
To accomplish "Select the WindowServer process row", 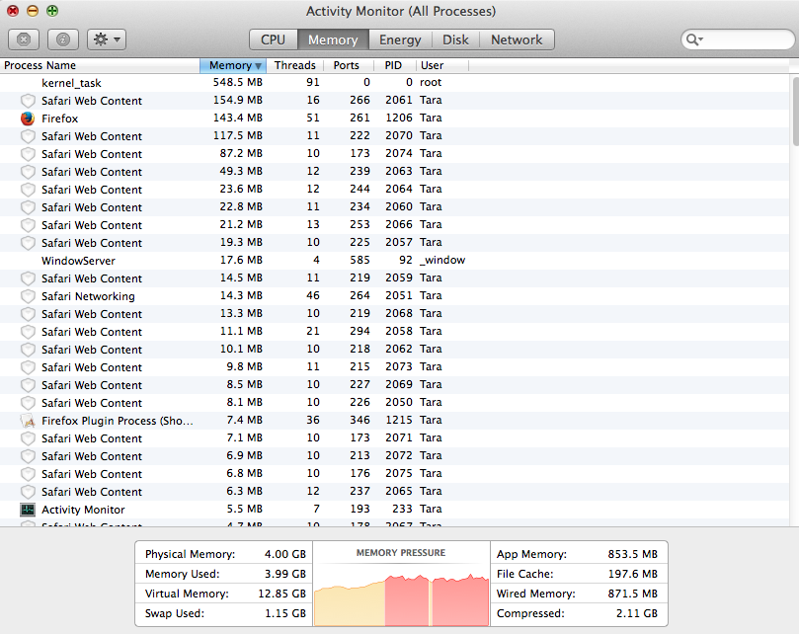I will coord(395,261).
